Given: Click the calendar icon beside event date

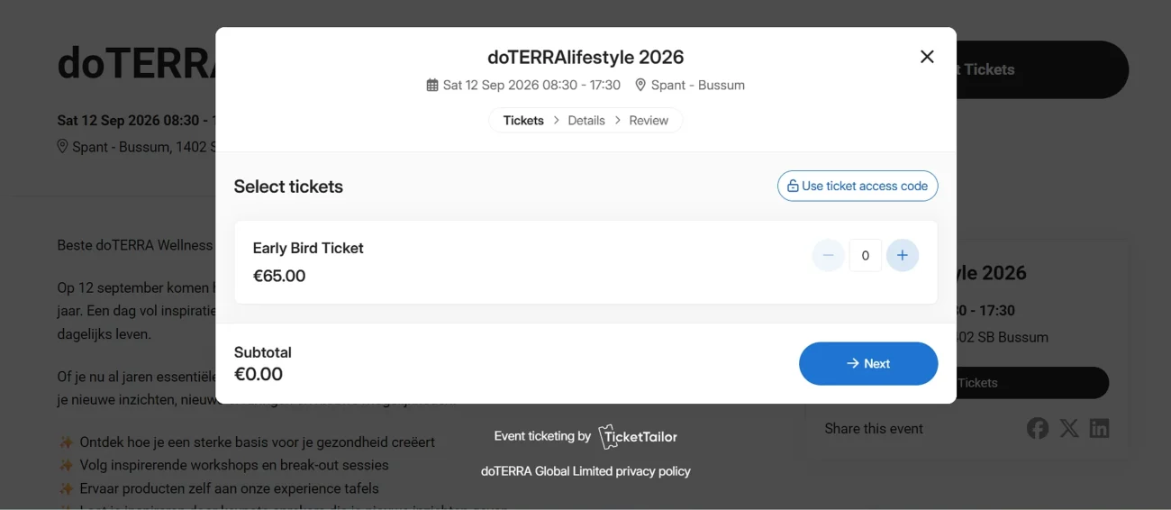Looking at the screenshot, I should pyautogui.click(x=432, y=86).
